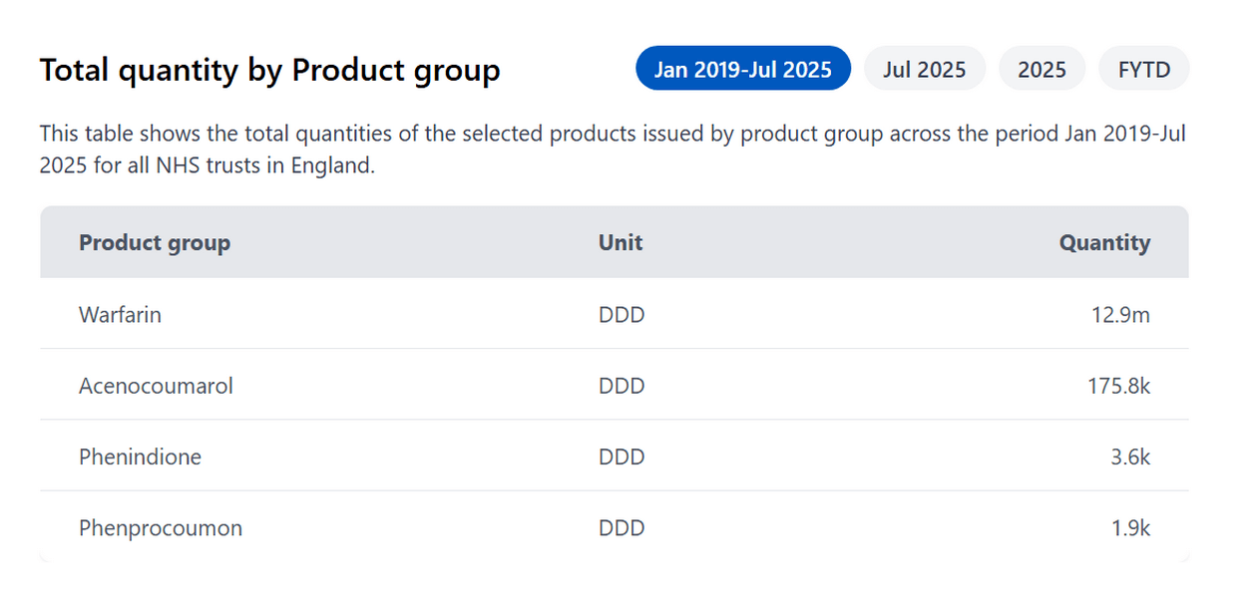Screen dimensions: 1260x611
Task: Select the Phenprocoumon product group row
Action: click(x=161, y=528)
